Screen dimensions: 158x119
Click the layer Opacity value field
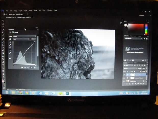click(x=144, y=68)
